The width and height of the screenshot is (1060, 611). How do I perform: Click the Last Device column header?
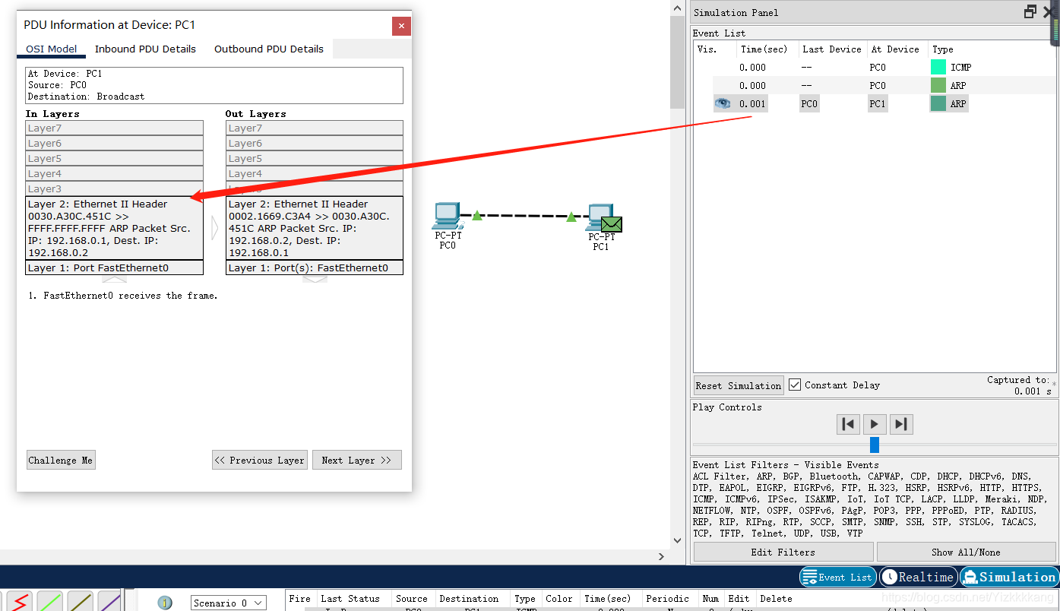[832, 49]
